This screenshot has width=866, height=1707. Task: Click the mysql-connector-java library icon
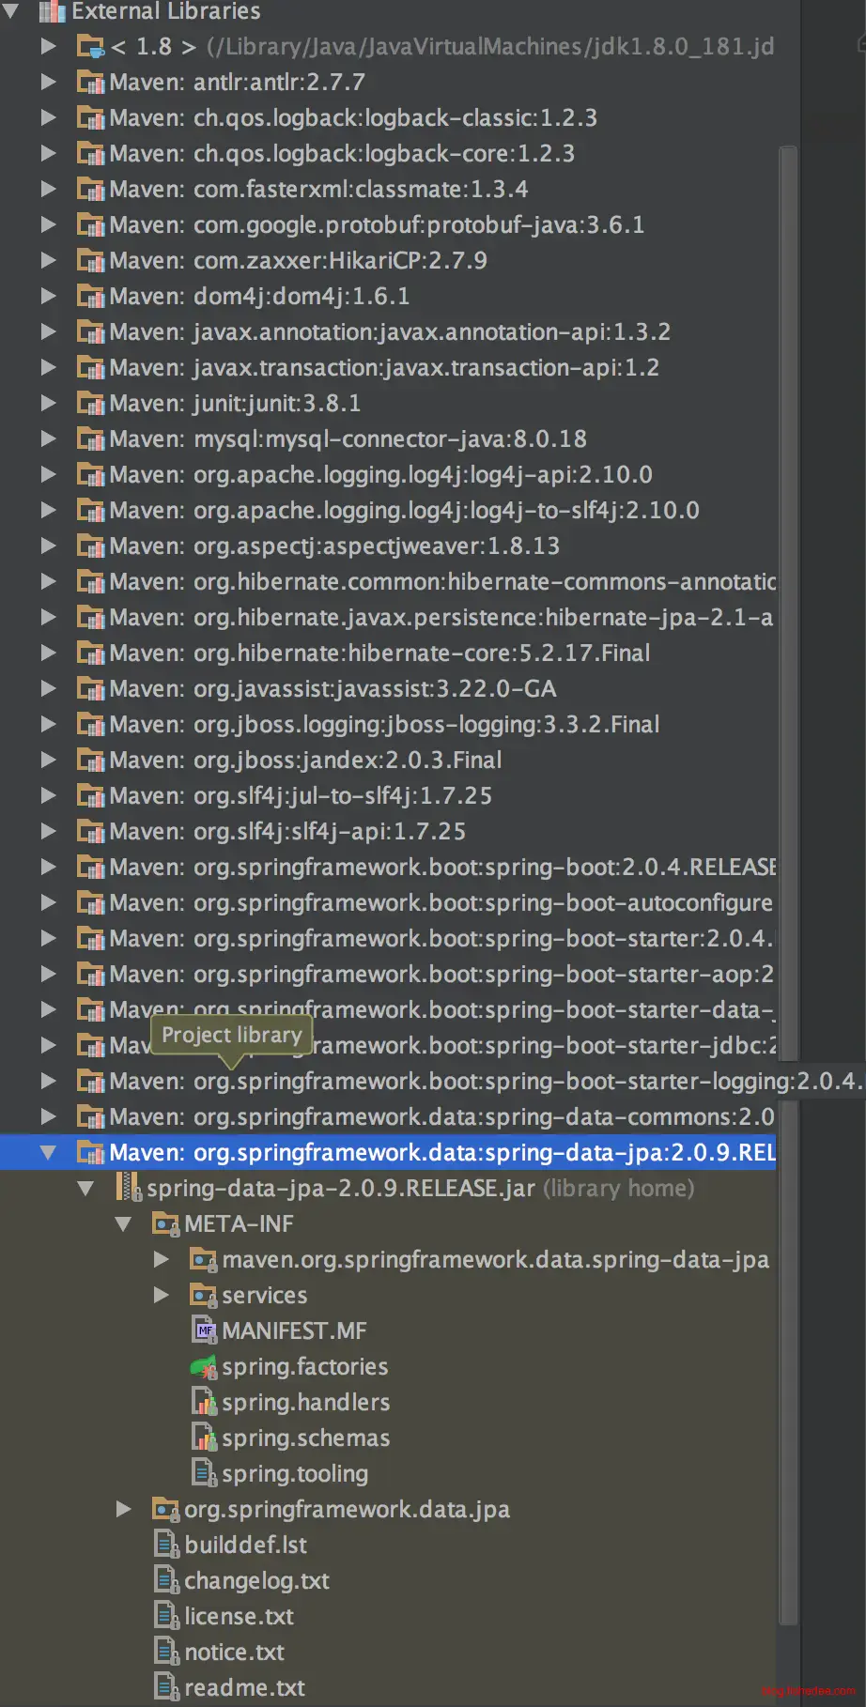click(x=90, y=439)
